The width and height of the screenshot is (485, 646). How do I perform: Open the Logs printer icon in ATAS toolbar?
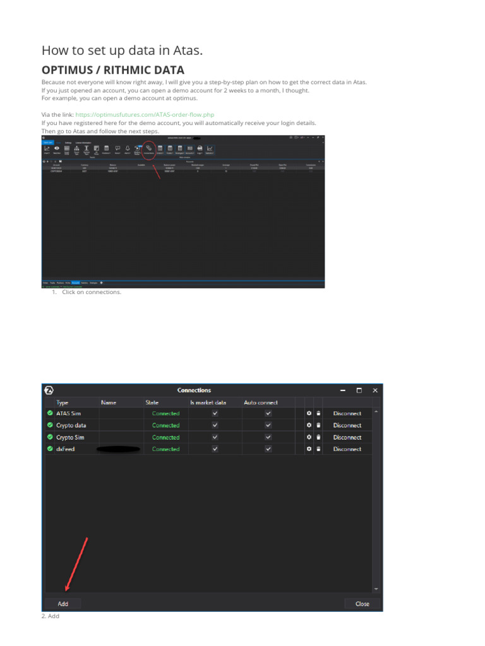click(200, 148)
